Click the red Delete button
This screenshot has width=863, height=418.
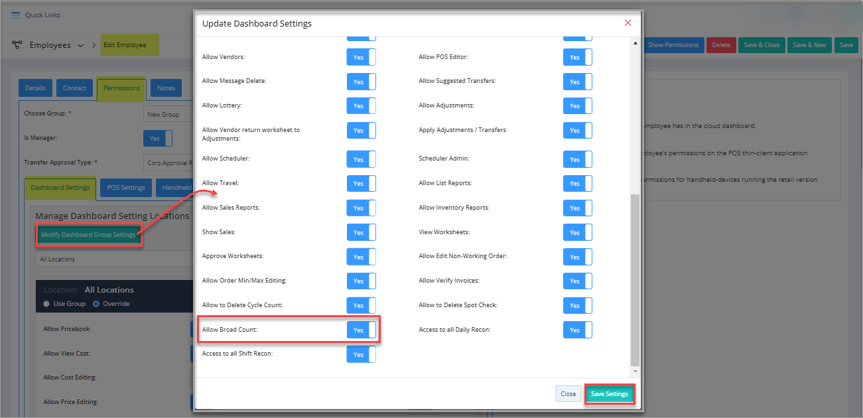click(721, 45)
